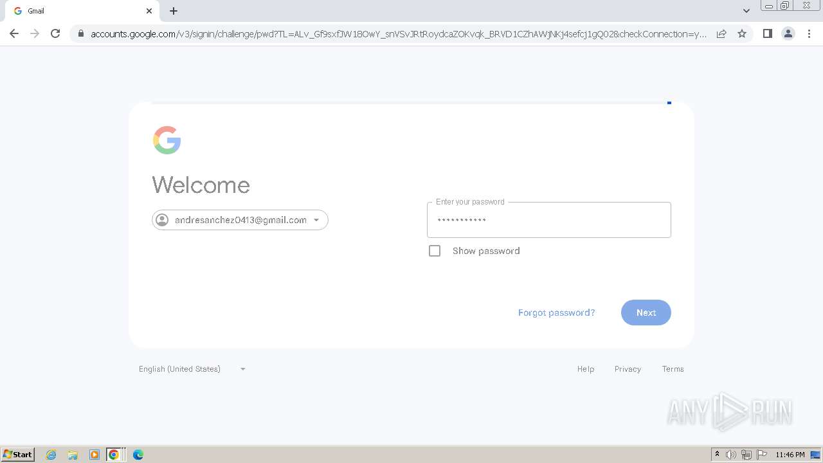Viewport: 823px width, 463px height.
Task: Click the Welcome heading text
Action: pos(201,185)
